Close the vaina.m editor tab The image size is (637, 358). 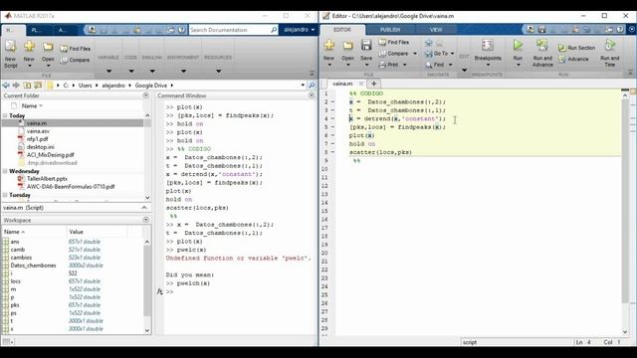360,84
